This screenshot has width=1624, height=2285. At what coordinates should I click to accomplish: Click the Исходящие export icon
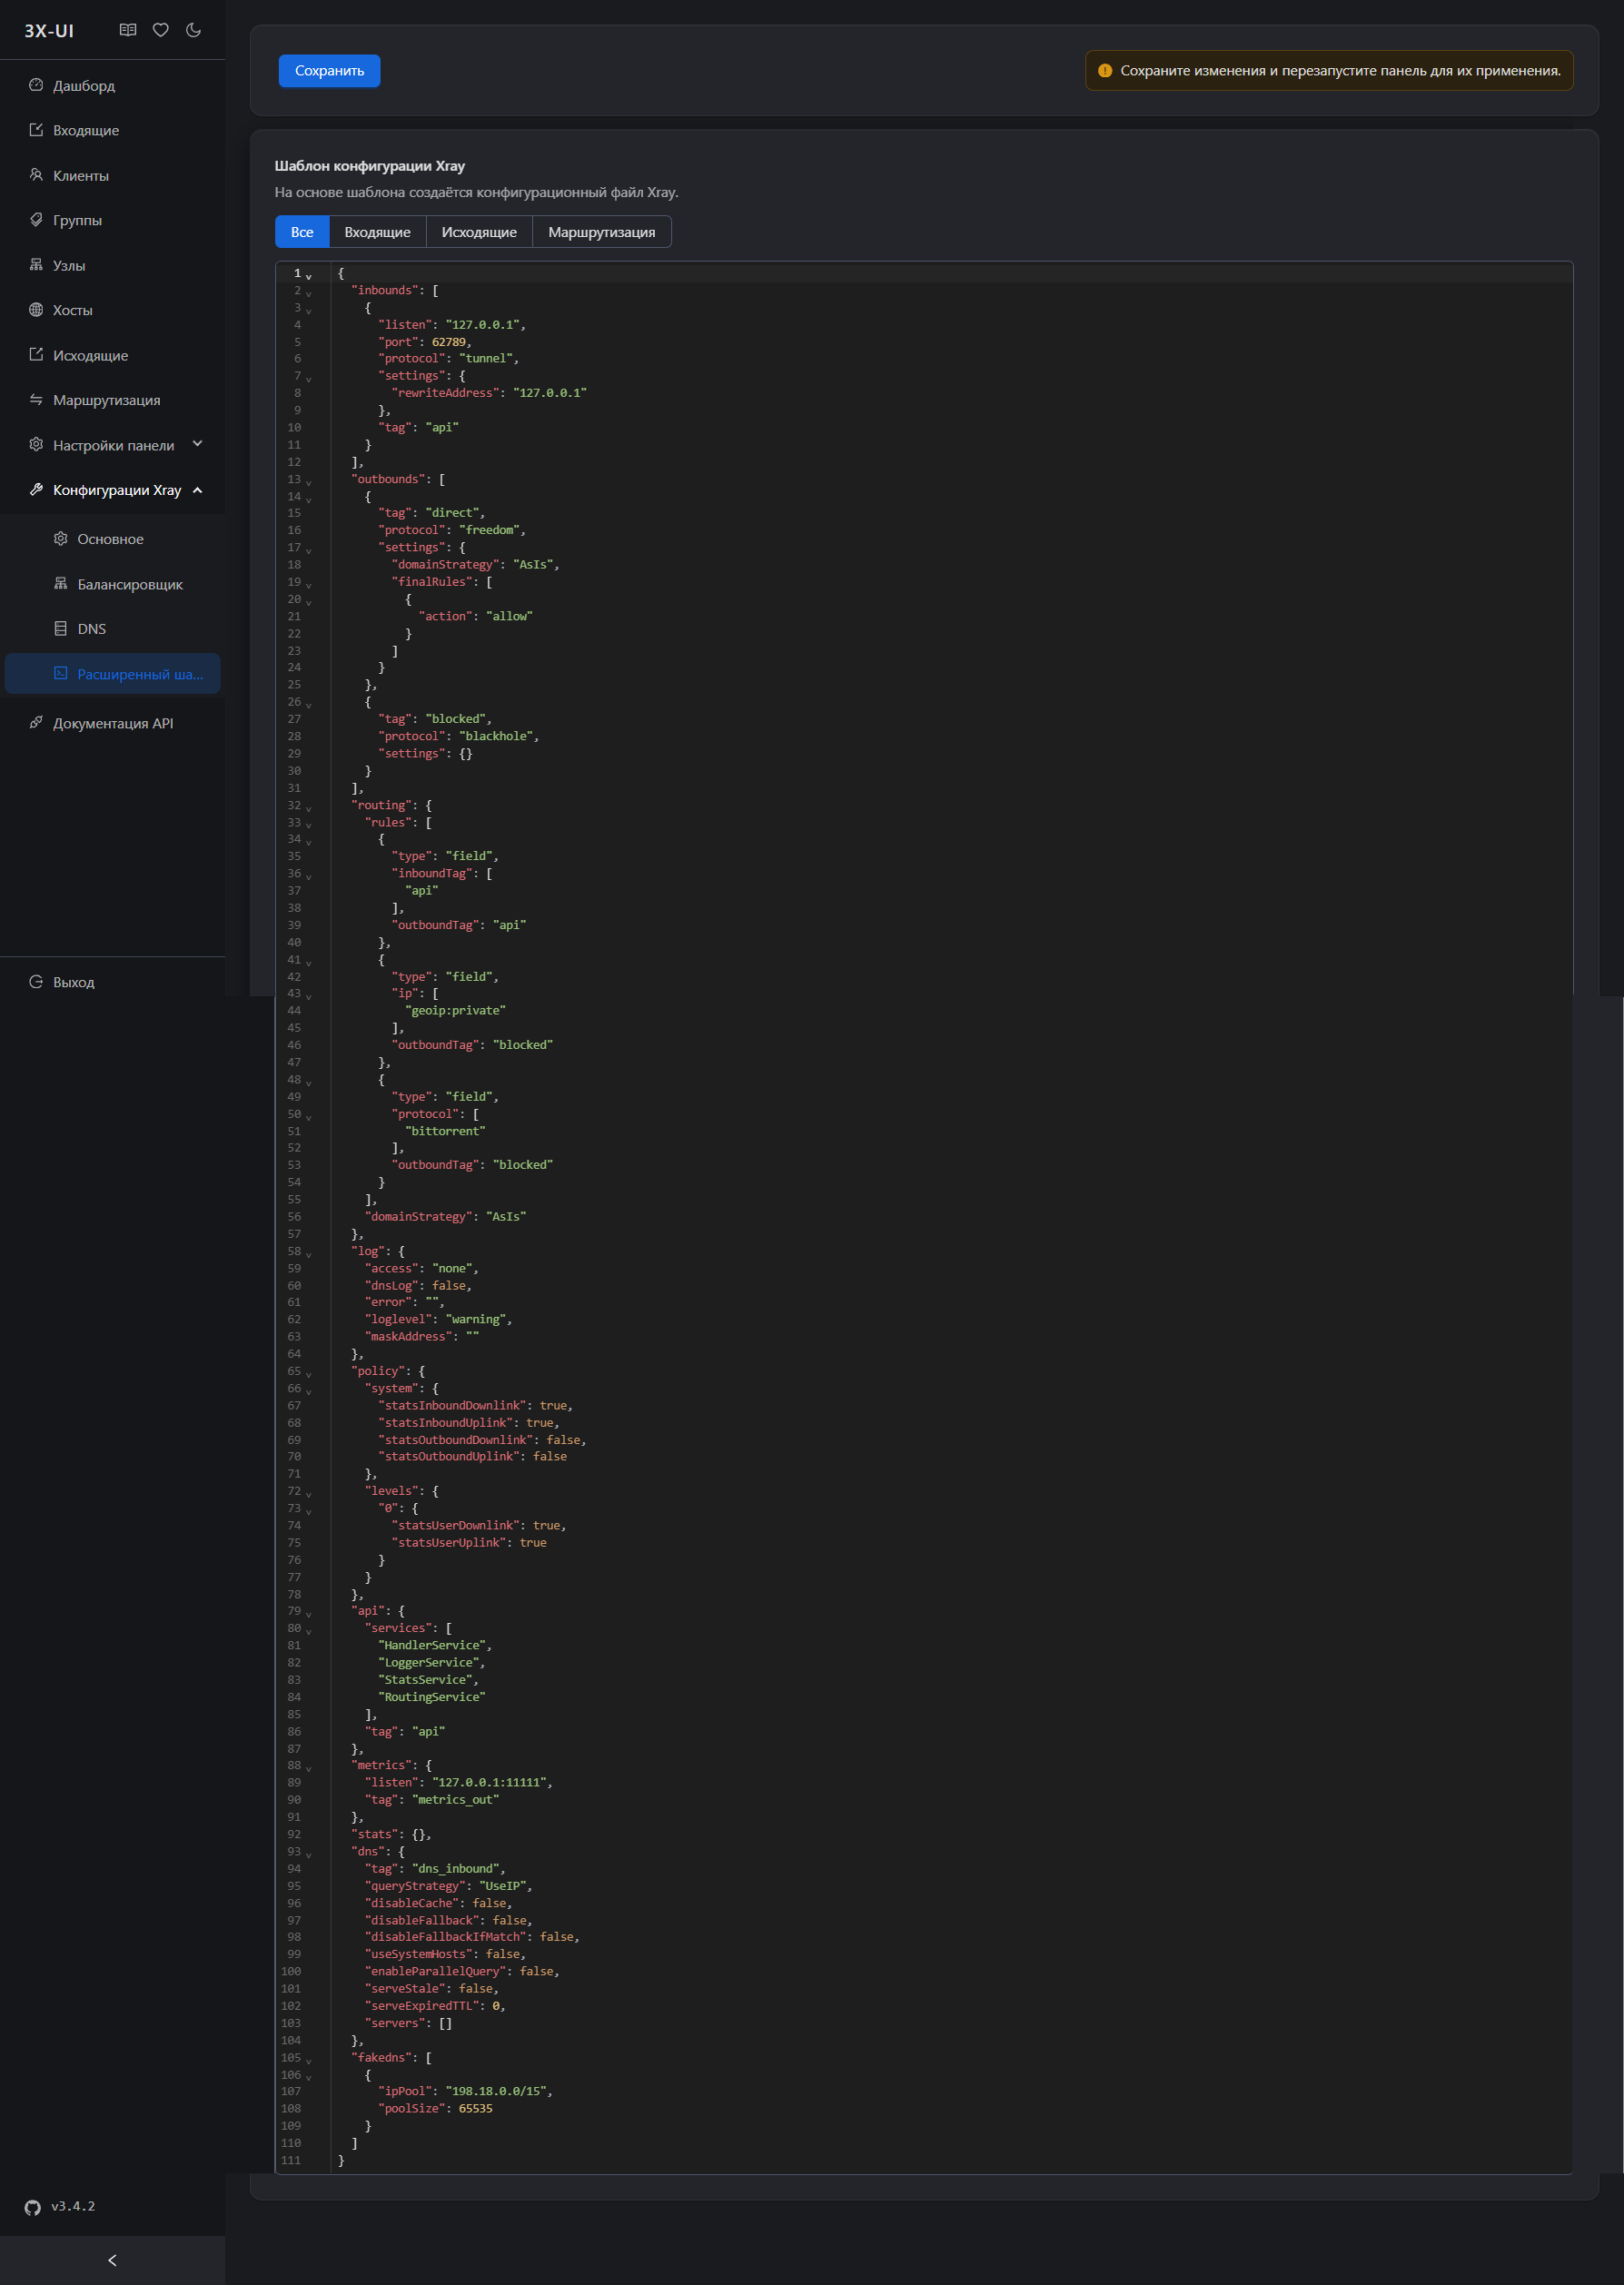(x=36, y=355)
